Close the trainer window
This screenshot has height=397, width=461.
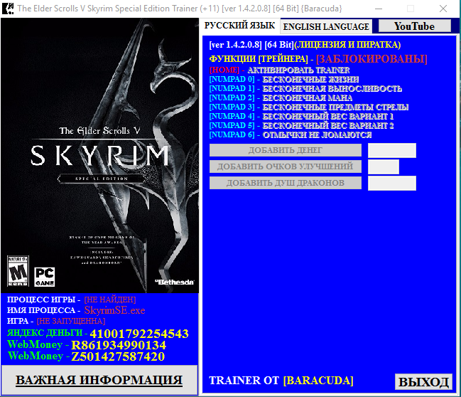pyautogui.click(x=443, y=9)
